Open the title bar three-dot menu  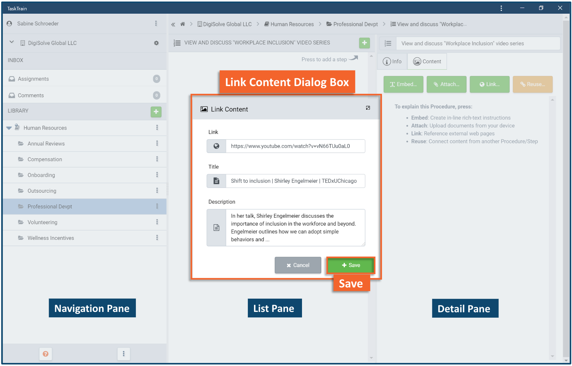501,8
